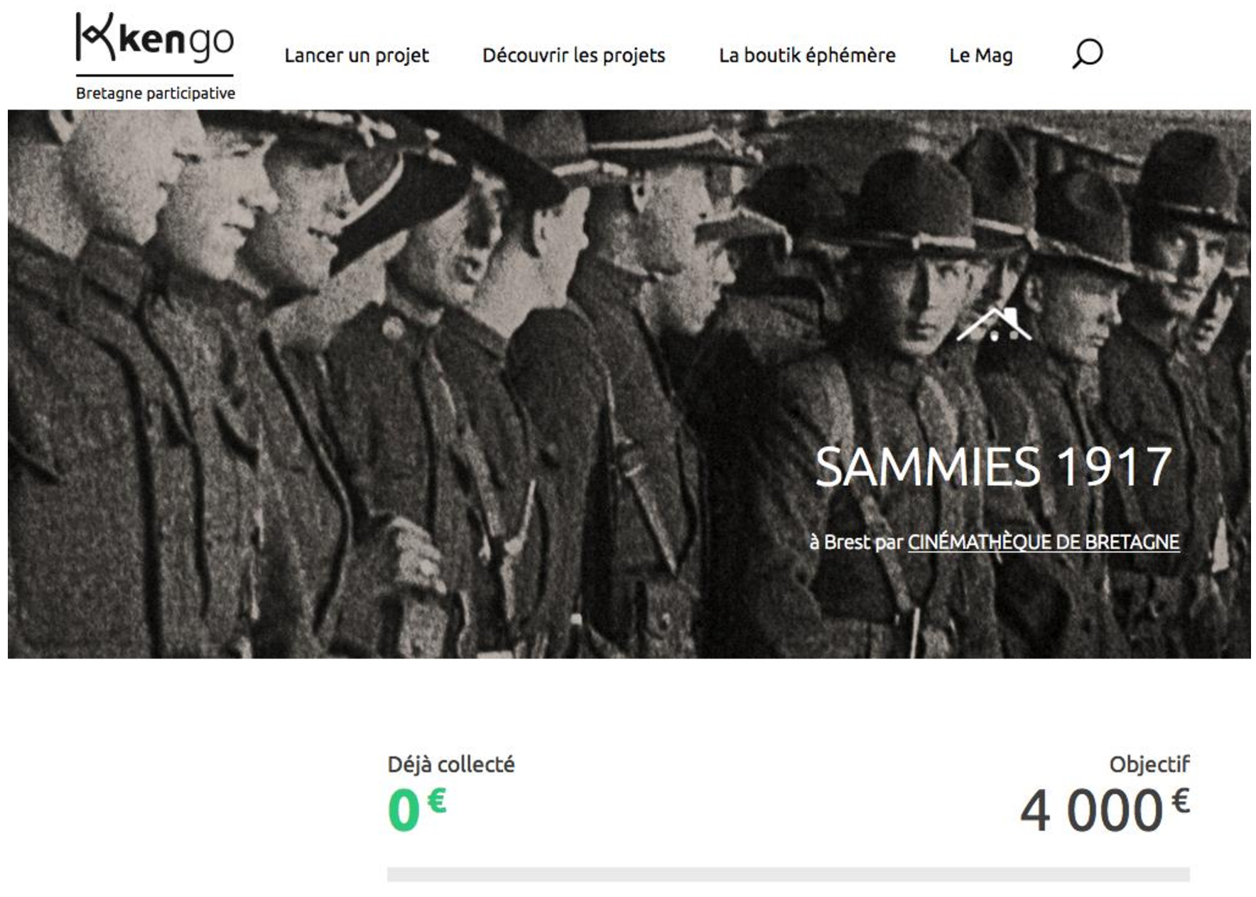Click the Objectif label
The image size is (1256, 897).
pos(1149,764)
